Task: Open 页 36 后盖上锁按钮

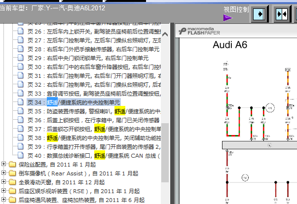Action: click(93, 120)
